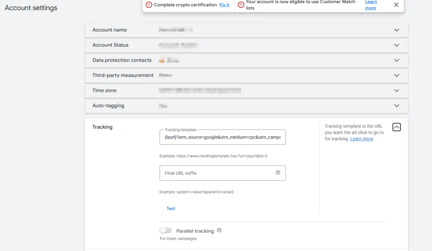Screen dimensions: 432x251
Task: Click Fix it for crypto certification
Action: point(224,5)
